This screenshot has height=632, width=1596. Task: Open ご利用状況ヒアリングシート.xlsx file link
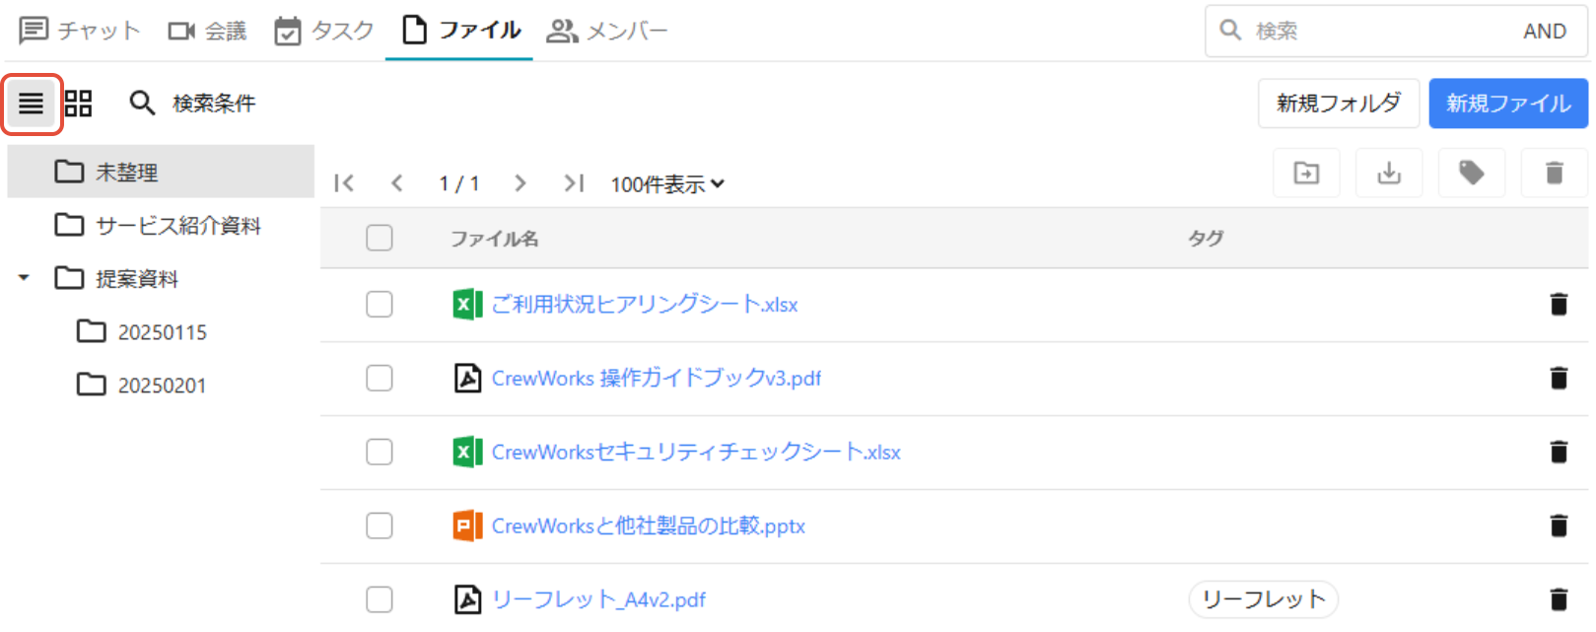[x=645, y=305]
